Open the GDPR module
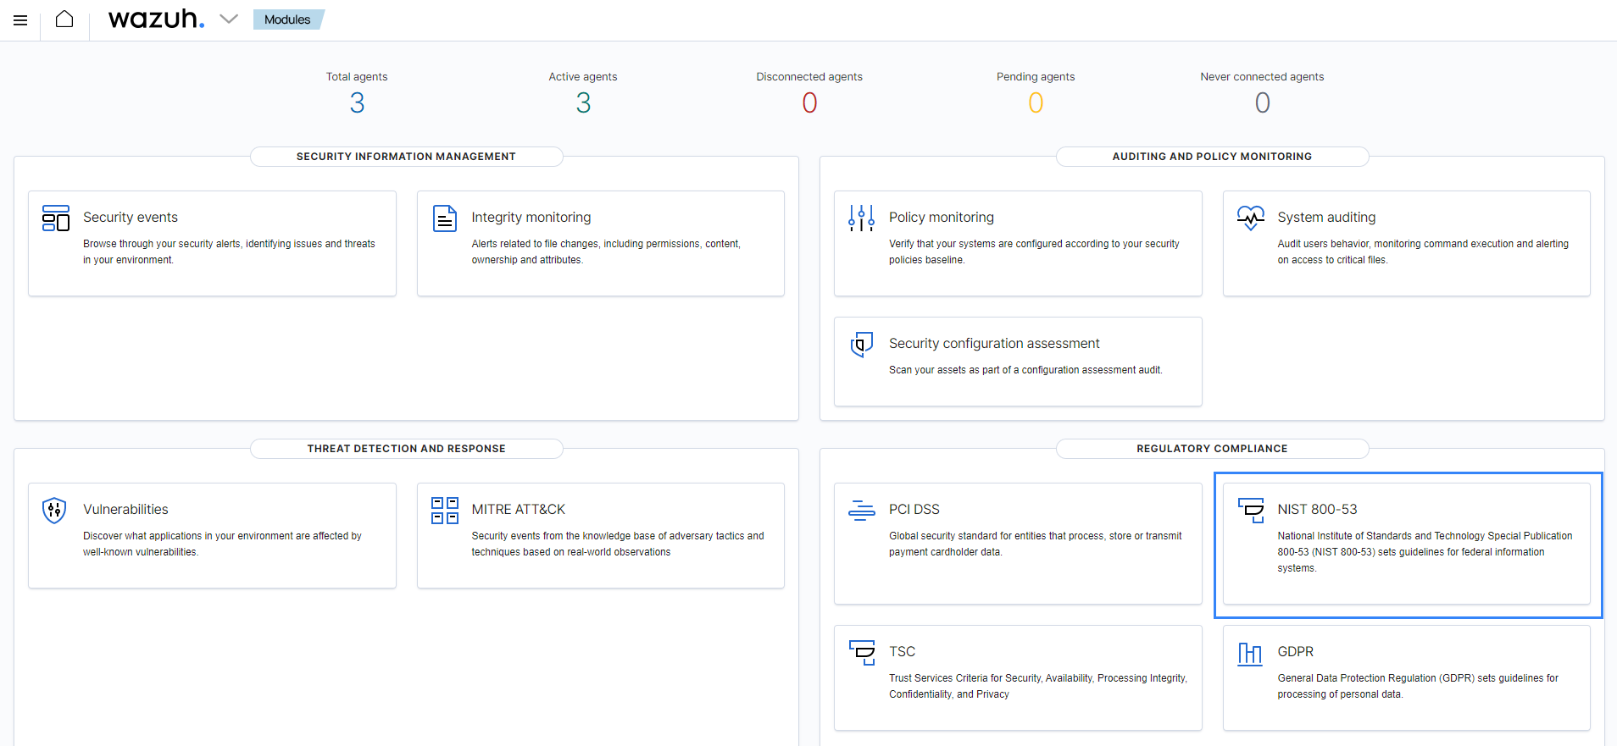This screenshot has height=746, width=1617. point(1407,678)
